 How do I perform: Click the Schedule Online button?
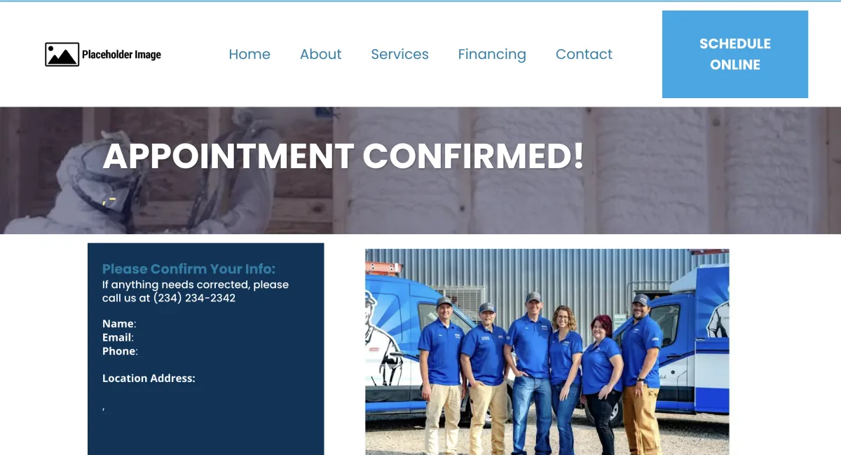pos(735,54)
